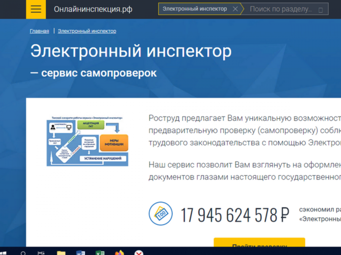Viewport: 341px width, 255px height.
Task: Open the algorithm diagram thumbnail
Action: pos(87,140)
